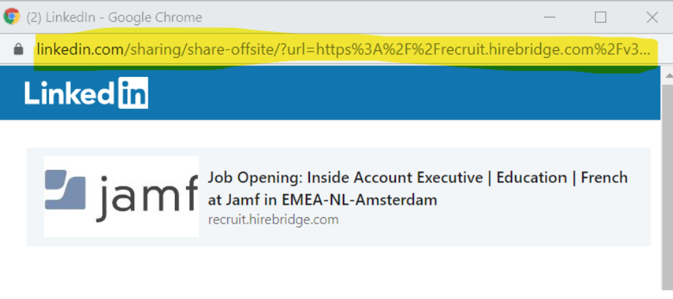673x299 pixels.
Task: Click the padlock site information icon
Action: pyautogui.click(x=19, y=50)
